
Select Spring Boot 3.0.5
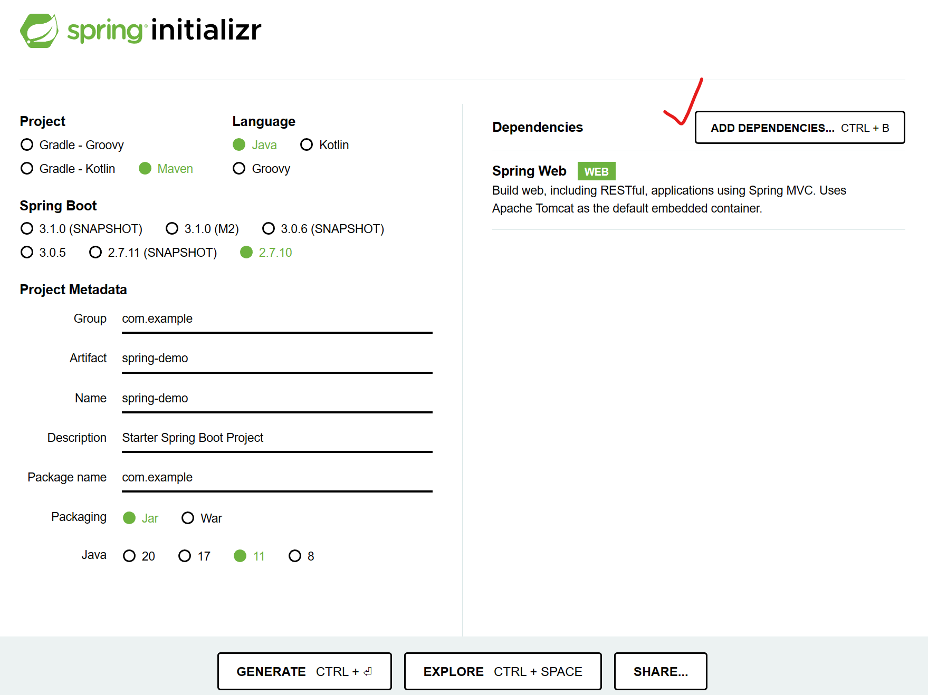pyautogui.click(x=43, y=253)
